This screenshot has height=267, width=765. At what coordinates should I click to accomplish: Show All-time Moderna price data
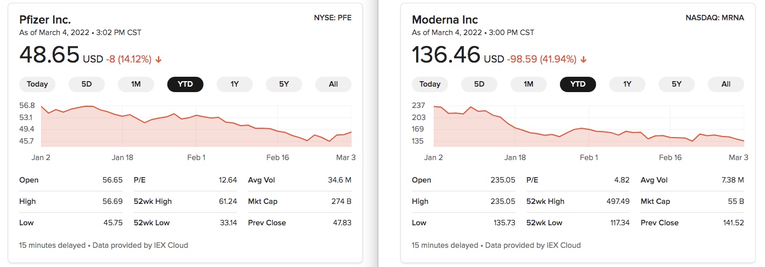coord(726,84)
